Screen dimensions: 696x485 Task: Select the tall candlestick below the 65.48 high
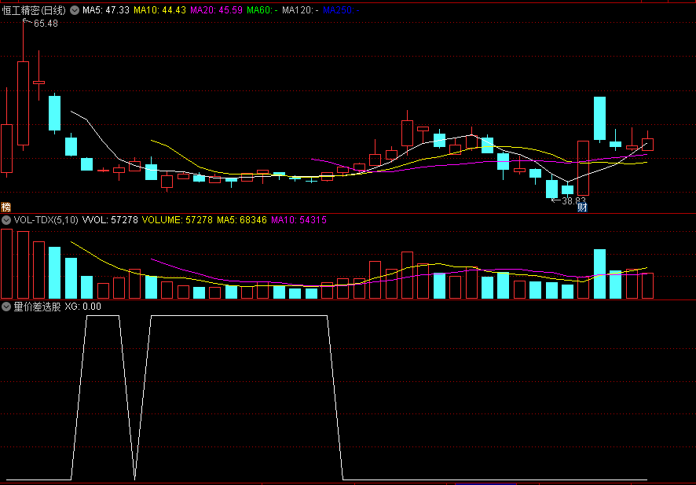[x=23, y=103]
